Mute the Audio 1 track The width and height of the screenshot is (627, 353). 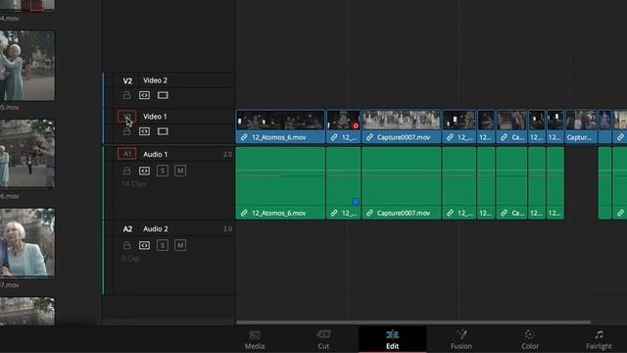point(180,171)
